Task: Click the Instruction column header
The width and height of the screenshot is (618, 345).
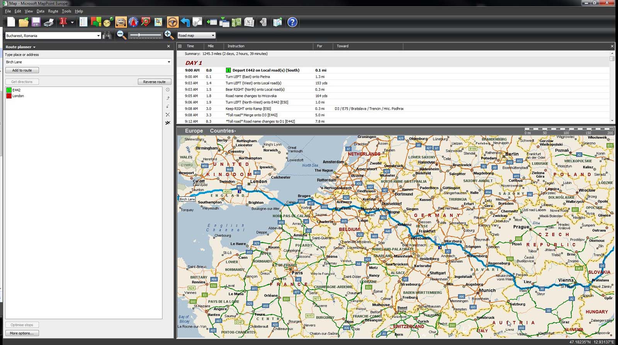Action: coord(236,46)
